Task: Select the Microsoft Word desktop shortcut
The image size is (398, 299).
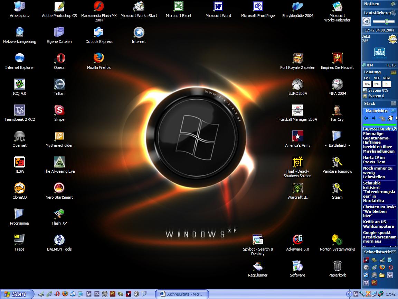Action: (x=218, y=7)
